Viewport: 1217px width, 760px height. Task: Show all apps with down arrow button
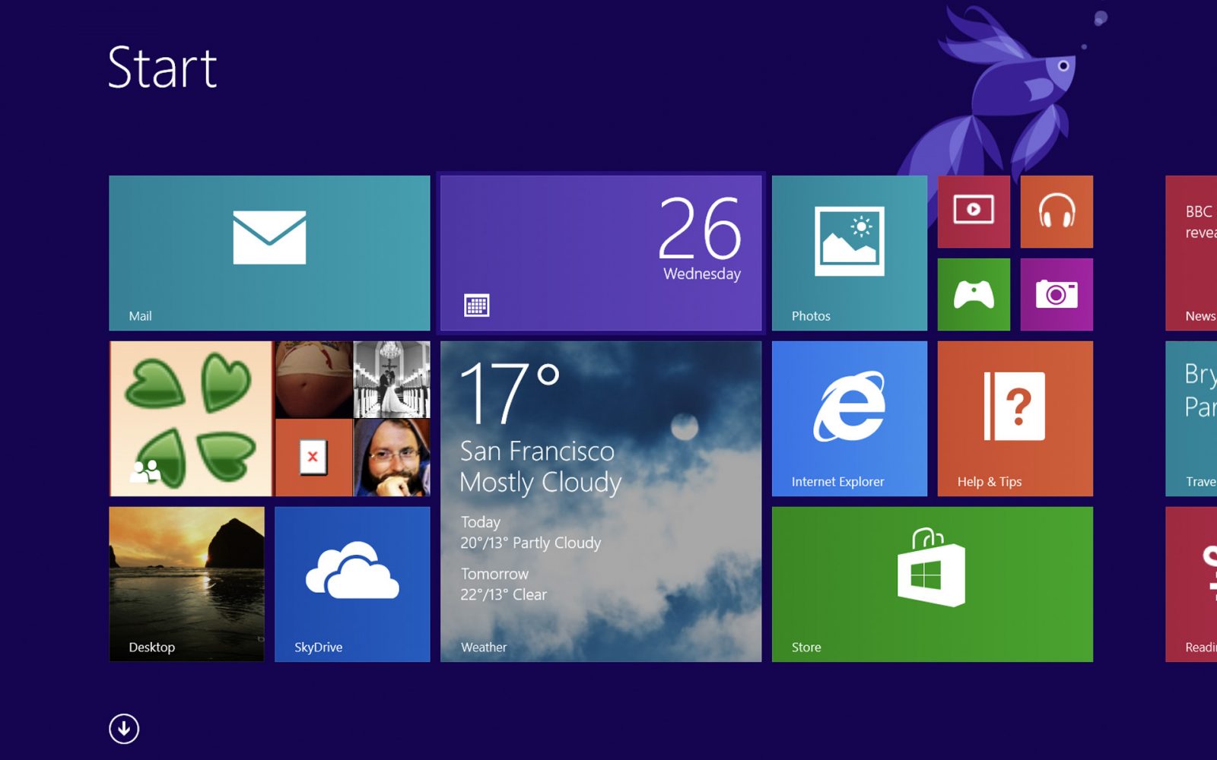point(124,729)
